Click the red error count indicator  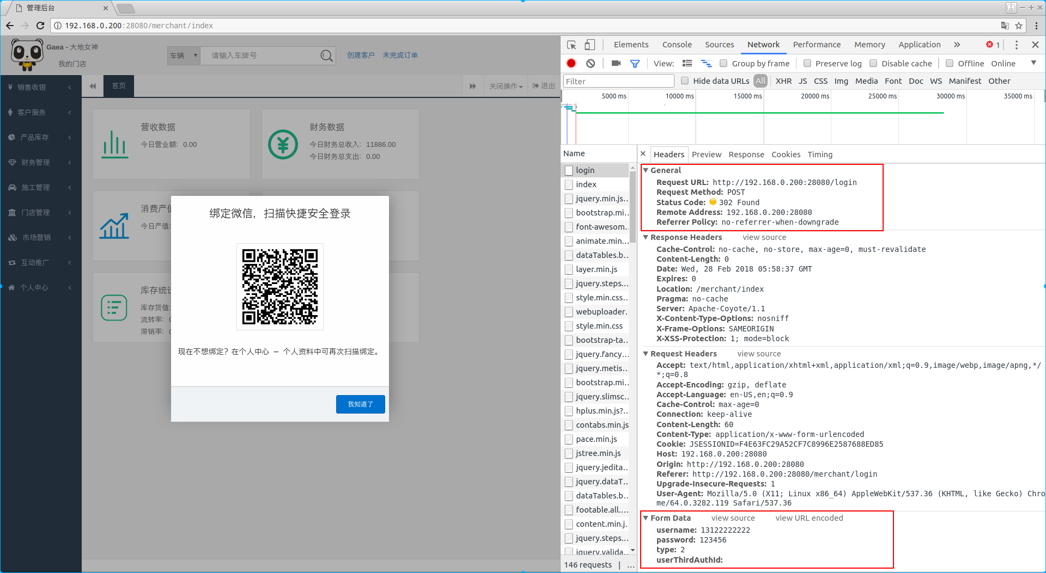tap(993, 45)
